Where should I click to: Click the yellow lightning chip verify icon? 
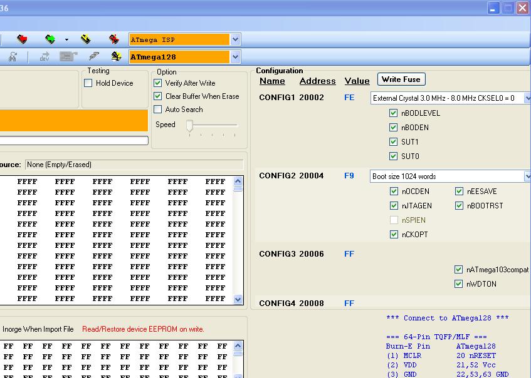86,39
